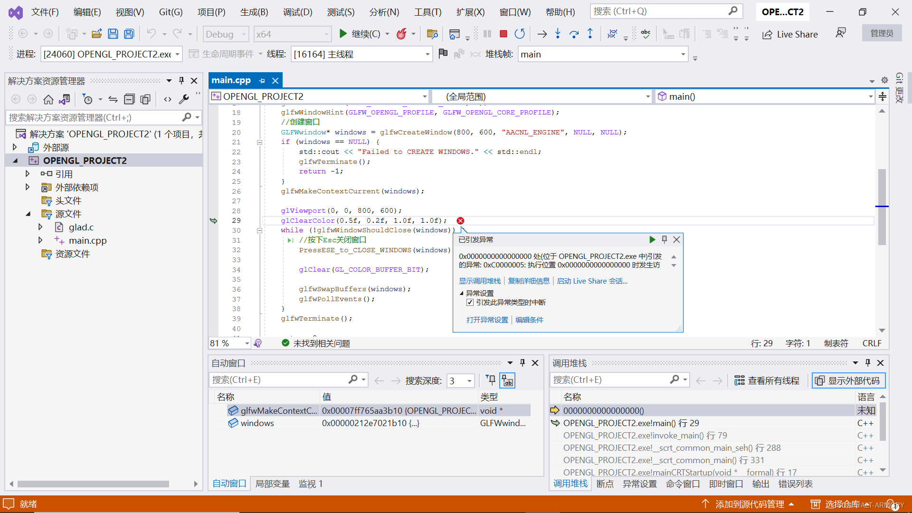Click the Step Out arrow icon

point(590,34)
